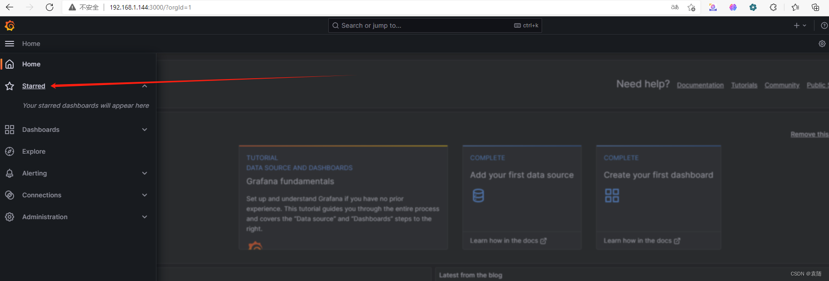The image size is (829, 281).
Task: Open Alerting in sidebar menu
Action: 35,173
